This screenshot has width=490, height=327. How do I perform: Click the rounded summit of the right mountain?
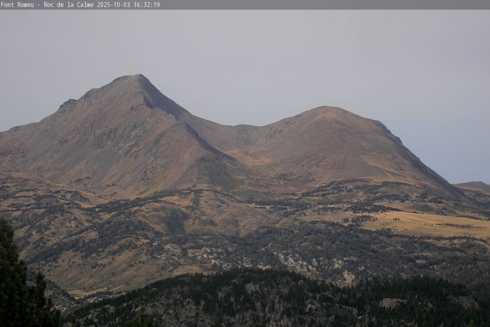(x=327, y=108)
